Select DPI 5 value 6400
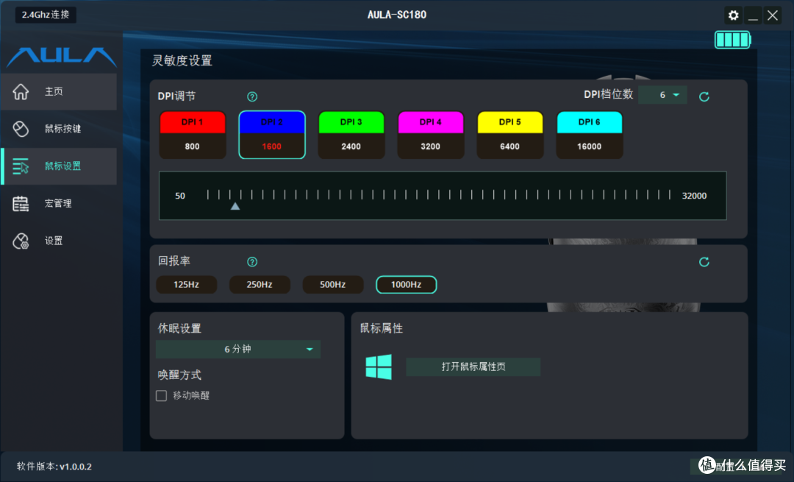Image resolution: width=794 pixels, height=482 pixels. 510,146
